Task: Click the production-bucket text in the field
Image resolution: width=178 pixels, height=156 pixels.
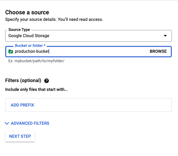Action: point(32,51)
